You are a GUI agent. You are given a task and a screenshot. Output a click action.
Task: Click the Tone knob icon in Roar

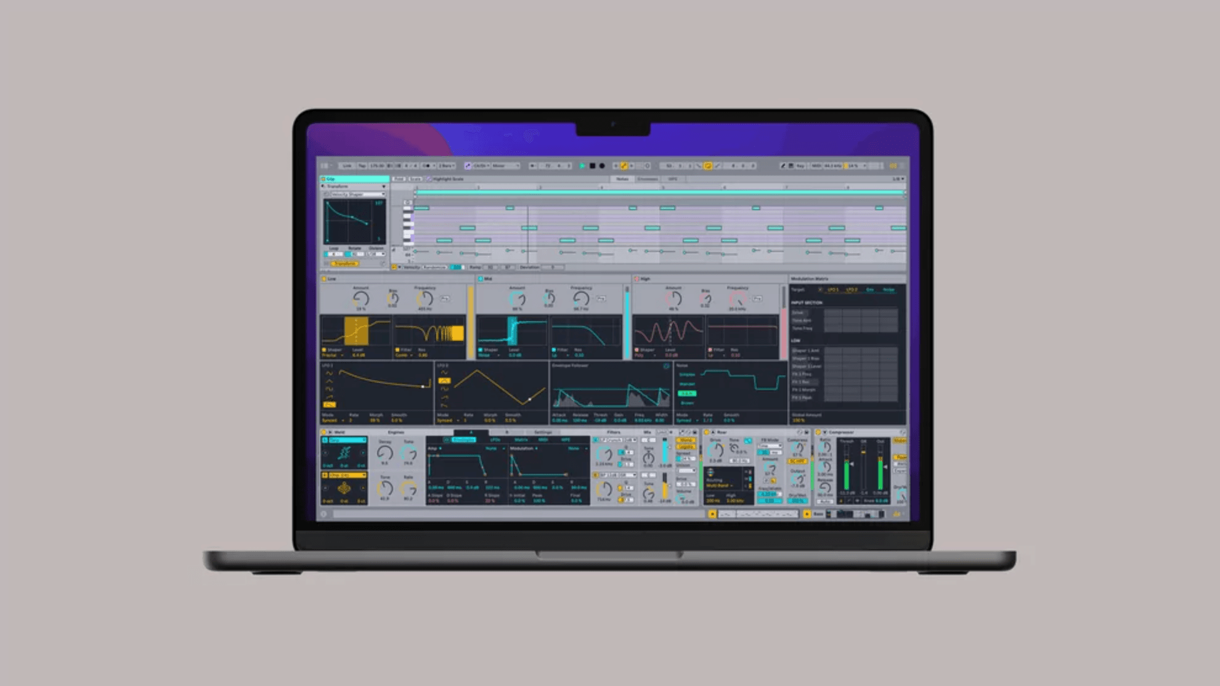click(x=734, y=448)
